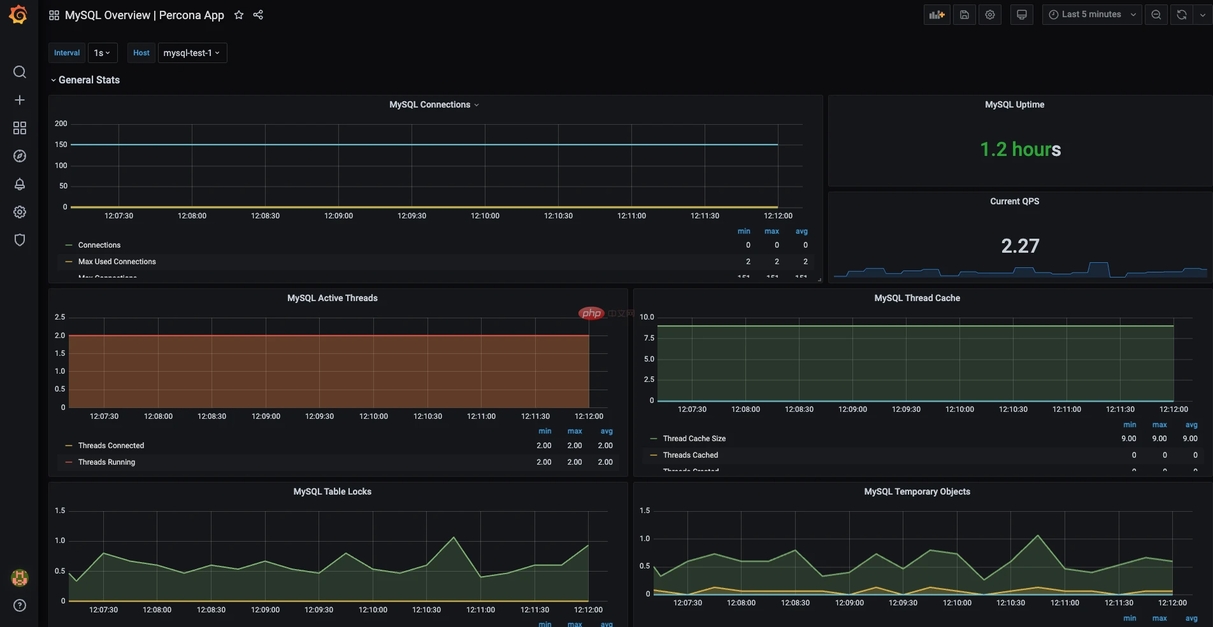
Task: Change the Host mysql-test-1 selection
Action: pos(192,53)
